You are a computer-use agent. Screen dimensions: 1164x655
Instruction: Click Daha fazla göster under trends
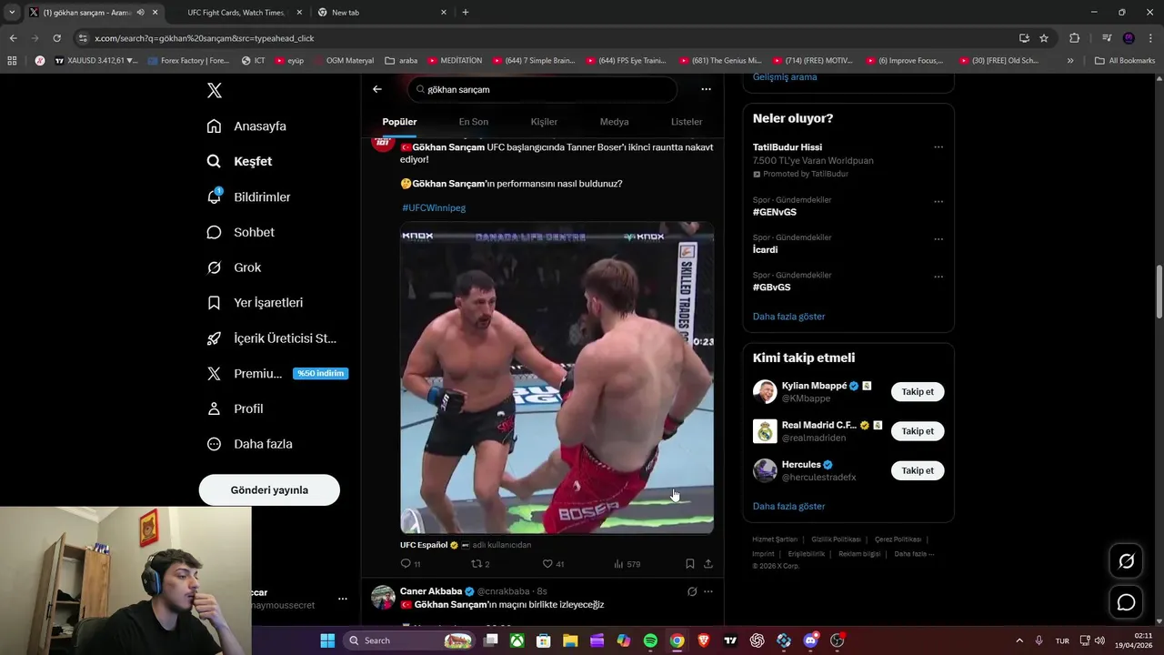[x=789, y=317]
